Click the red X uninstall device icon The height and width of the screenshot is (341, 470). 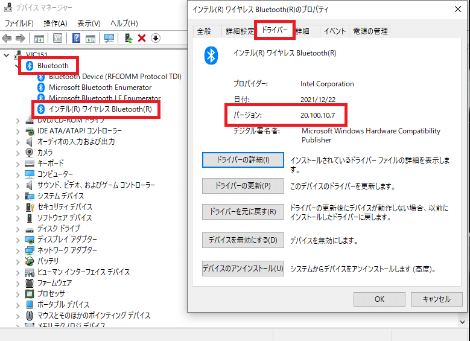tap(142, 38)
